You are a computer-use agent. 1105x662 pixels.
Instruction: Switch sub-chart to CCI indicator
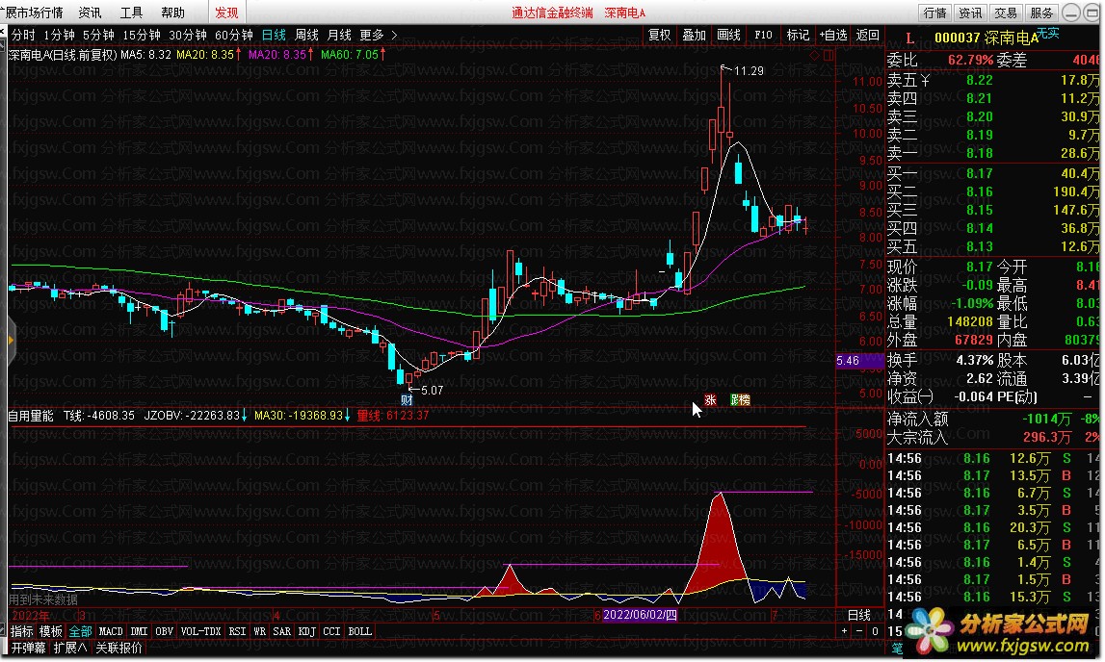pyautogui.click(x=331, y=631)
